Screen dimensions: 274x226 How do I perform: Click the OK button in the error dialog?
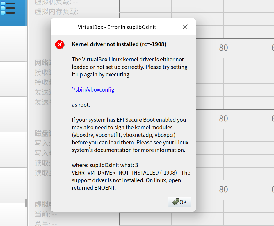click(180, 202)
